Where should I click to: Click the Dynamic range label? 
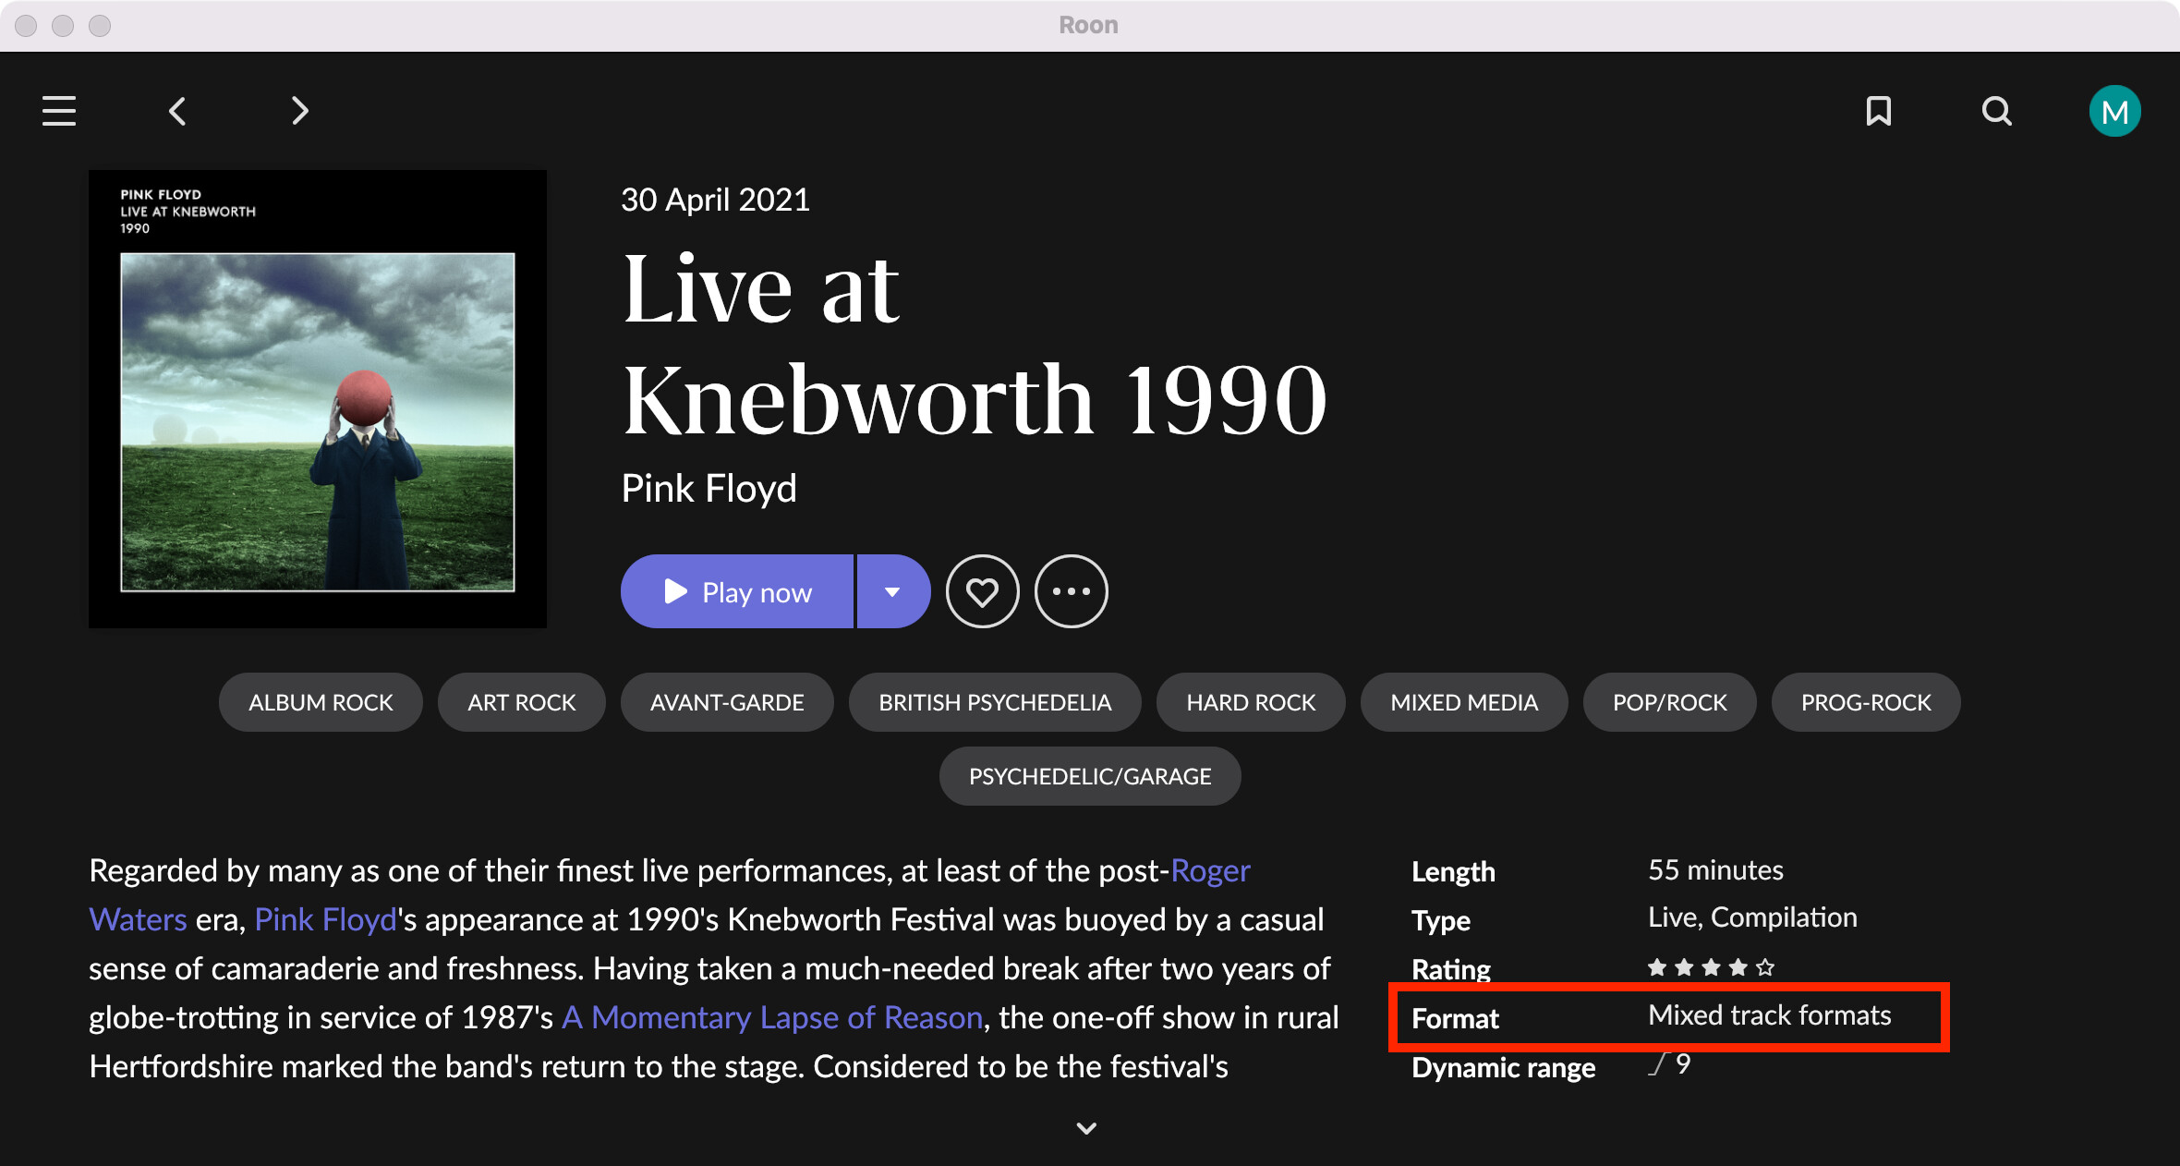1503,1067
